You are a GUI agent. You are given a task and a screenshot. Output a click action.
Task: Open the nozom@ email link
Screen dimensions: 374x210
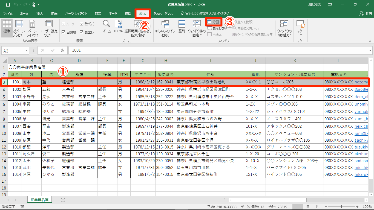point(361,82)
